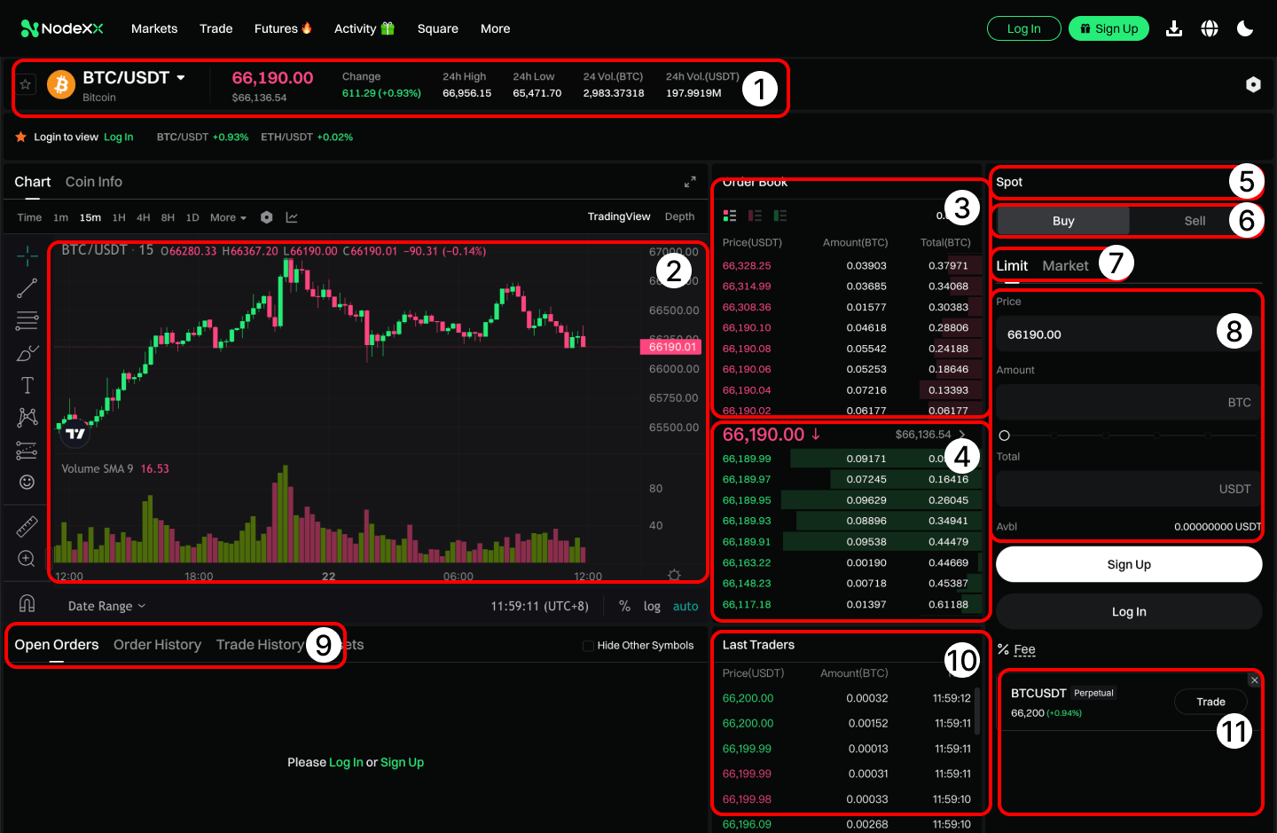1277x833 pixels.
Task: Click the outlined Log In button in header
Action: (1024, 28)
